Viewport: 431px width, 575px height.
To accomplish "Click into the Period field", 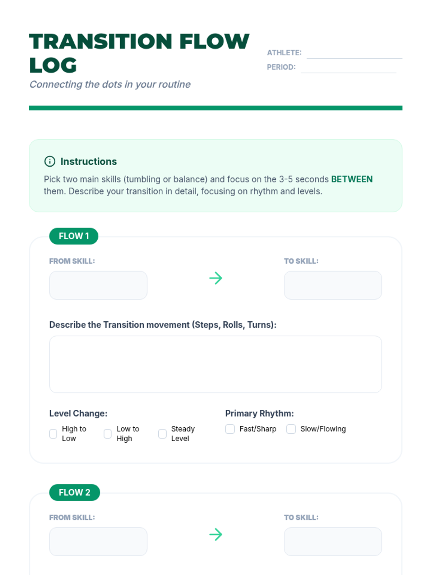I will coord(348,67).
